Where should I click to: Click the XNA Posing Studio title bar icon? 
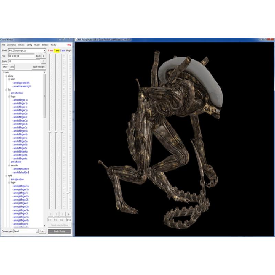pyautogui.click(x=76, y=40)
